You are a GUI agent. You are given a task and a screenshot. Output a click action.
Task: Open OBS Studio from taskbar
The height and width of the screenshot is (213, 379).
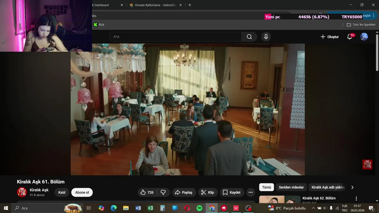[x=248, y=208]
